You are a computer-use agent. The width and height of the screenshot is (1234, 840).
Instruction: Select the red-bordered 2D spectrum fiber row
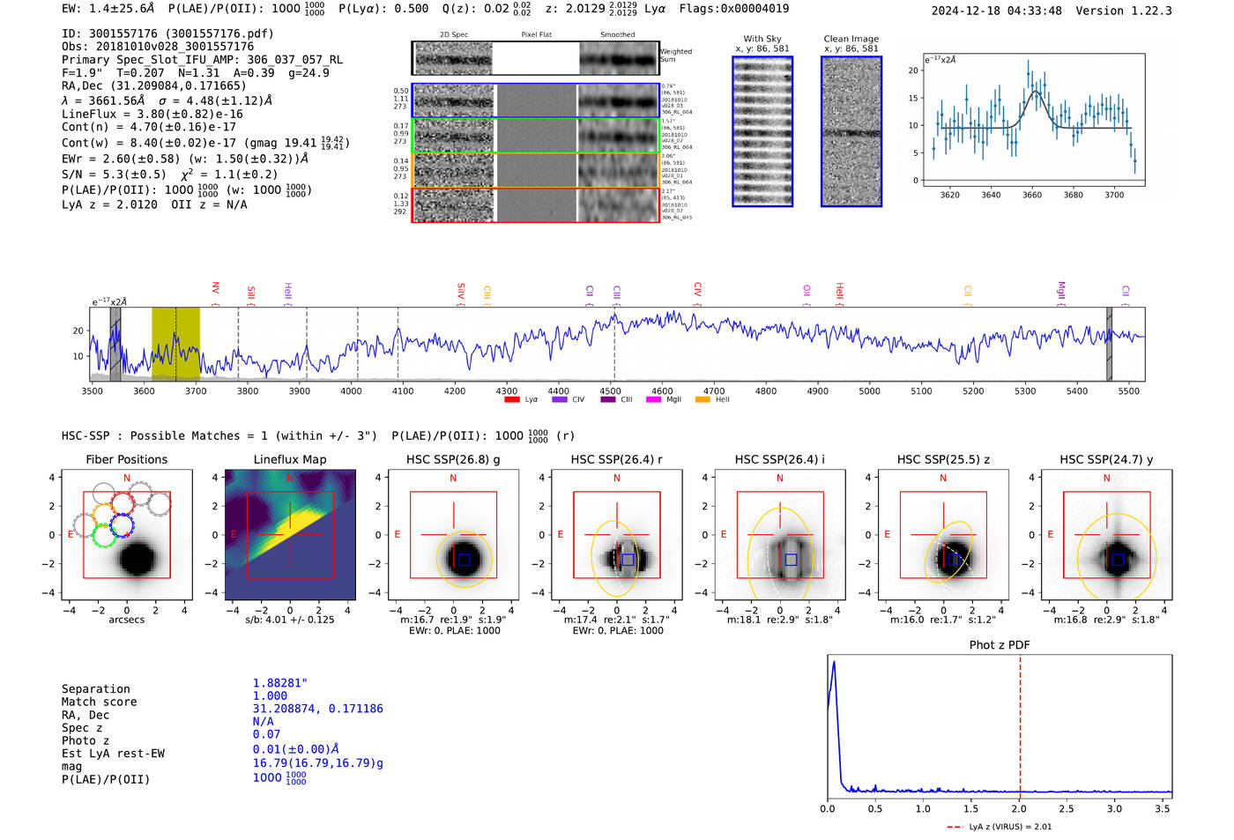tap(535, 205)
